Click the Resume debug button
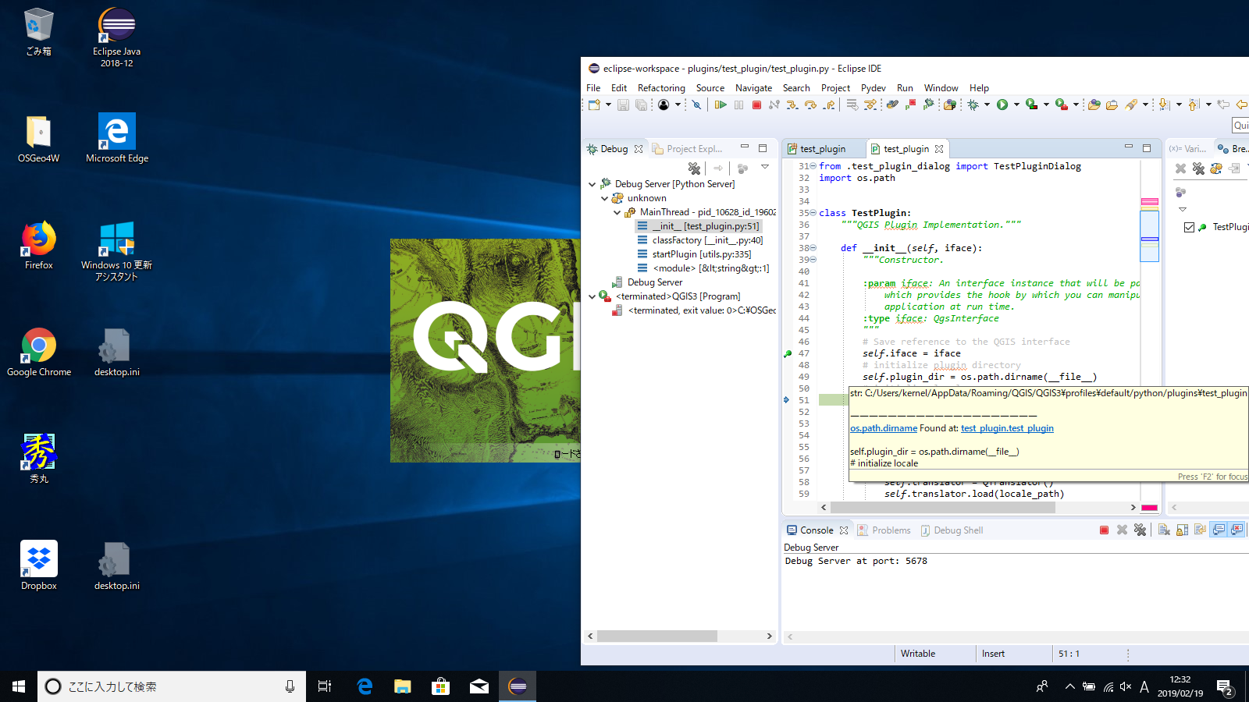This screenshot has height=702, width=1249. pyautogui.click(x=721, y=105)
